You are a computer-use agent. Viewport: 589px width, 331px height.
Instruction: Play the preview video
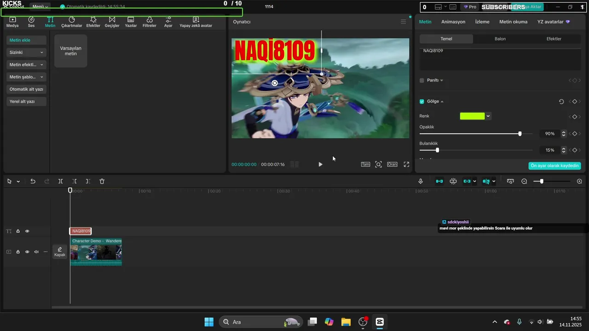321,164
